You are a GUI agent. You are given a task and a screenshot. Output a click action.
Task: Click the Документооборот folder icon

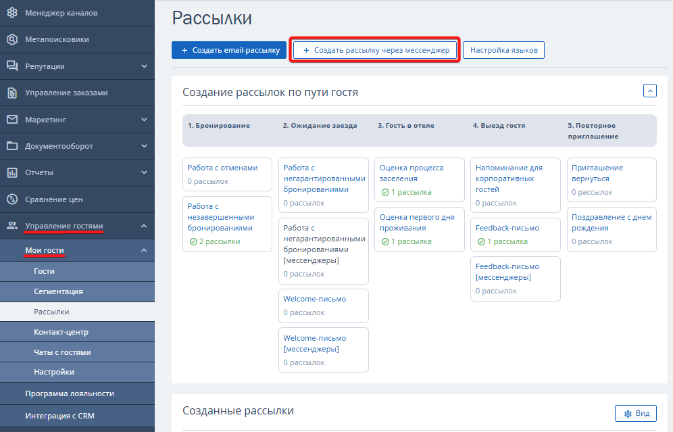pos(12,146)
